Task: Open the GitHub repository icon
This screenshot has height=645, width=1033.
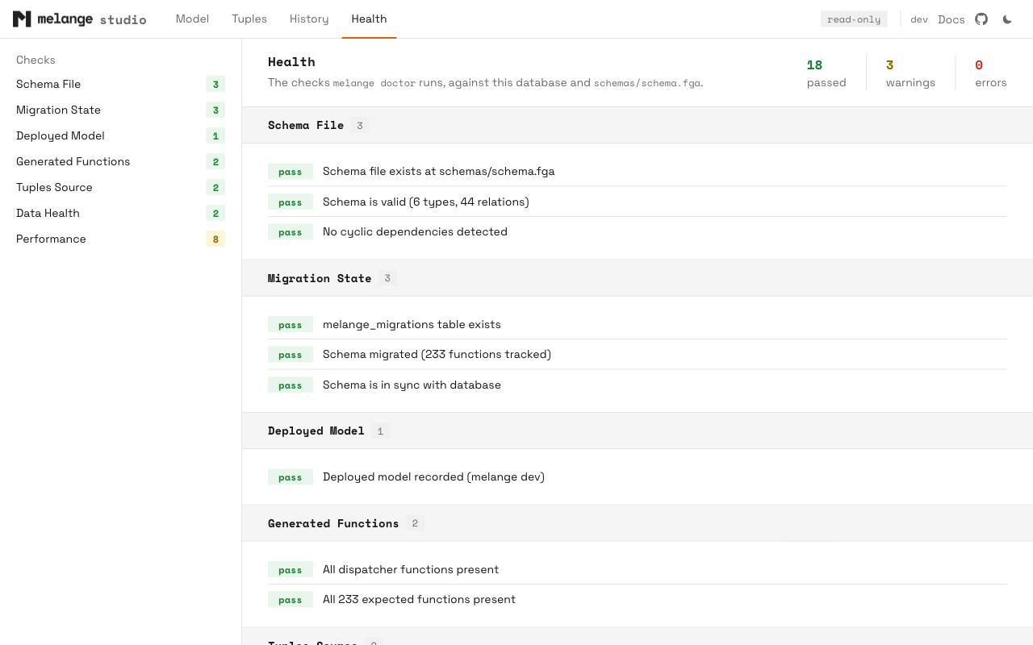Action: [x=981, y=19]
